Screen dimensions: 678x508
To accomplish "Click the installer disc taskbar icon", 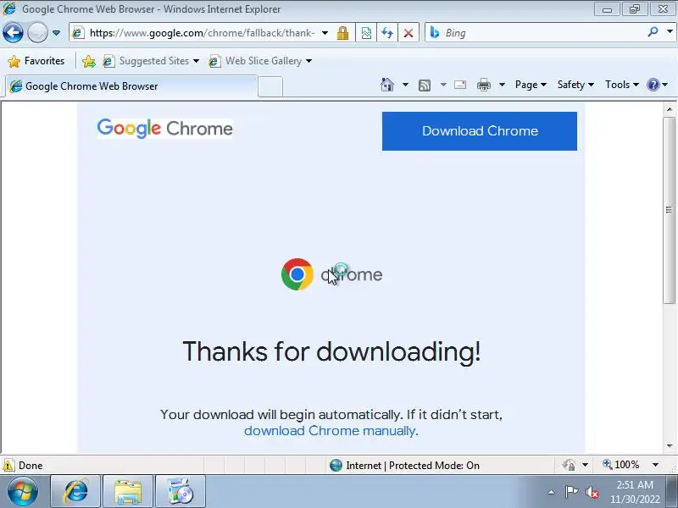I will 181,491.
